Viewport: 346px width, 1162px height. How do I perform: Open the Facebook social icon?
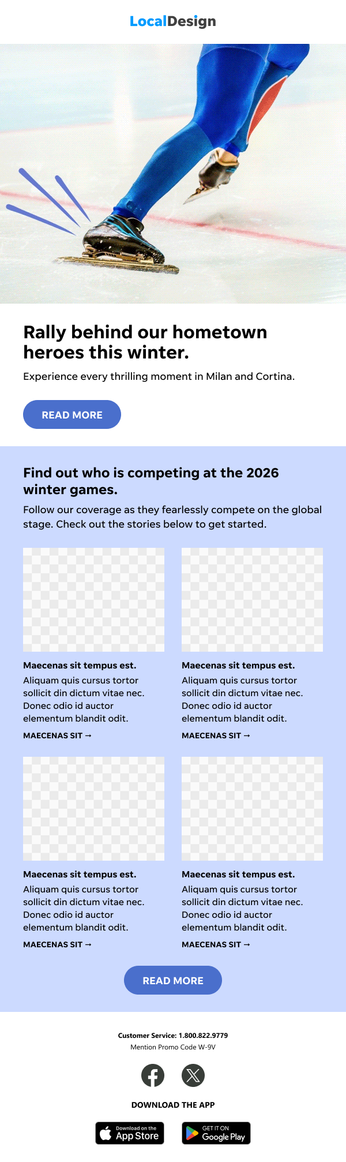coord(153,1075)
